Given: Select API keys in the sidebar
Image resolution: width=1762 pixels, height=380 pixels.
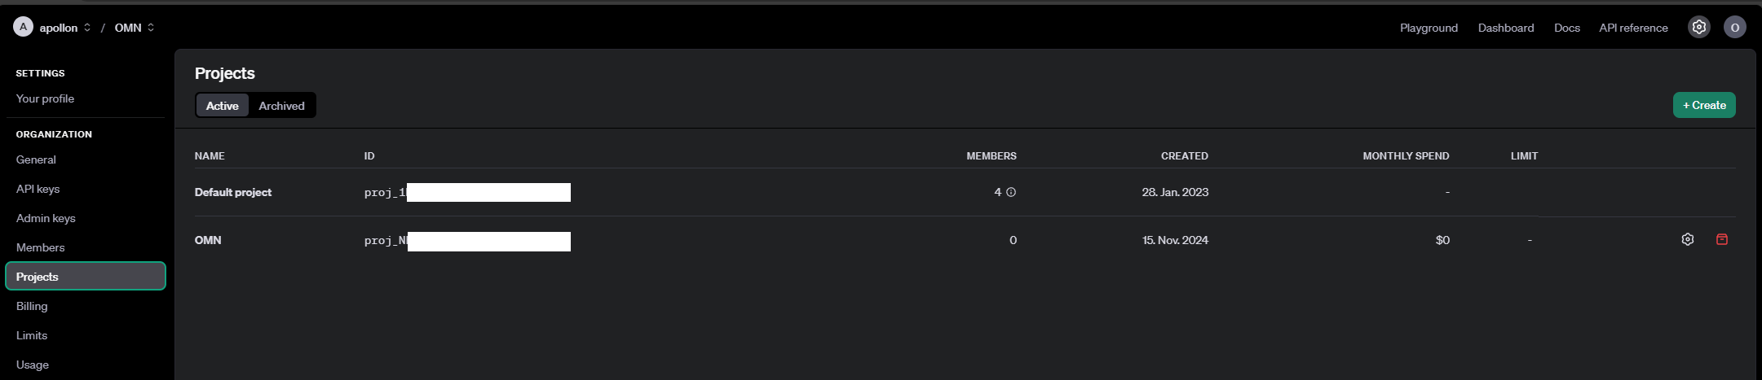Looking at the screenshot, I should 38,189.
